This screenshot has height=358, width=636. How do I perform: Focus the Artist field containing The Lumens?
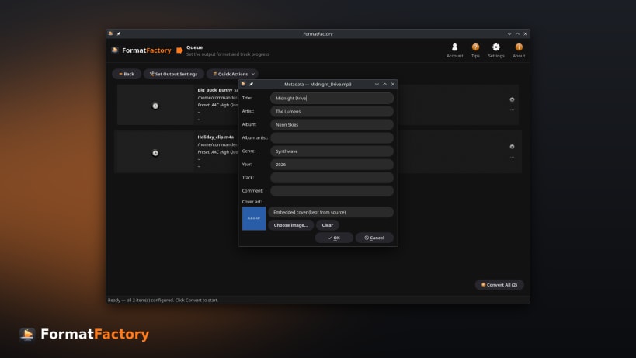click(332, 111)
